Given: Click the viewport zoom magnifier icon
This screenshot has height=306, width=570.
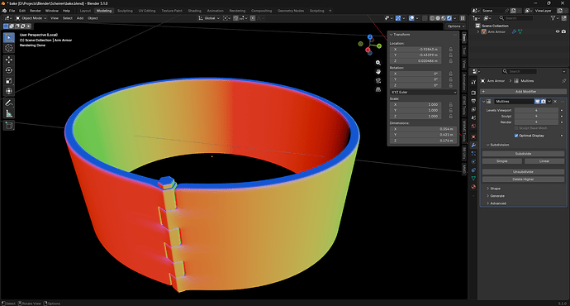Looking at the screenshot, I should [x=378, y=63].
